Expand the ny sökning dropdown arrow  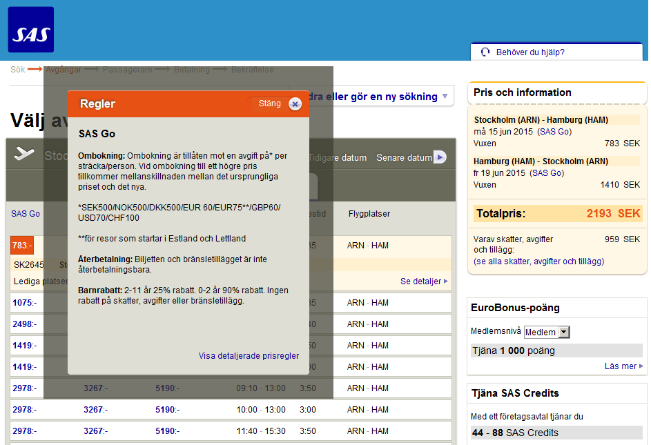click(445, 97)
